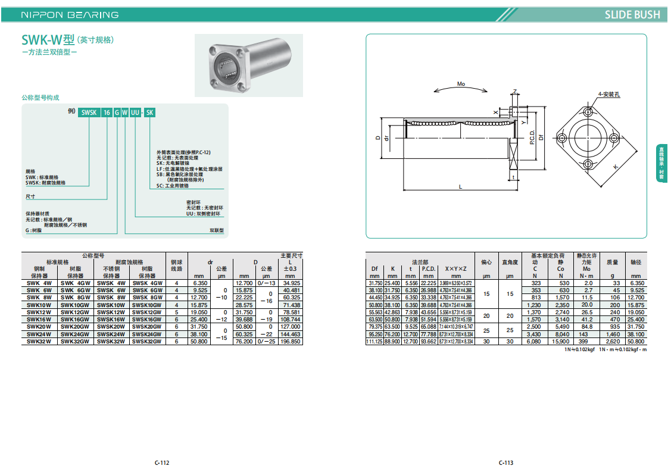Click L value 127.000
The width and height of the screenshot is (668, 472).
pyautogui.click(x=291, y=327)
